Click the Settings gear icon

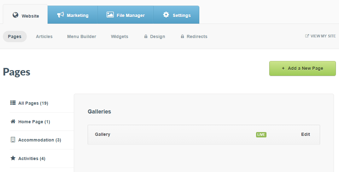(x=166, y=15)
